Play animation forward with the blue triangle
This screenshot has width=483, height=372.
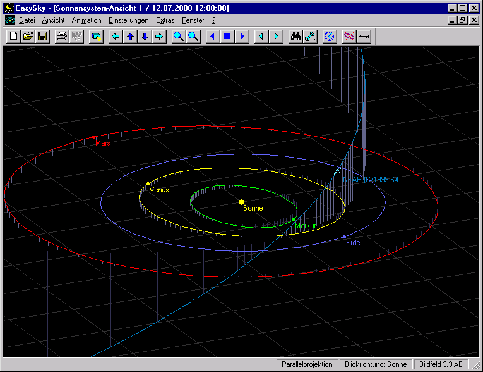(241, 37)
